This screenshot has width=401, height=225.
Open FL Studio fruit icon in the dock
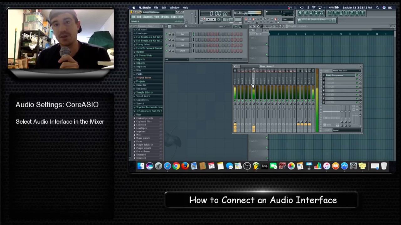(256, 166)
